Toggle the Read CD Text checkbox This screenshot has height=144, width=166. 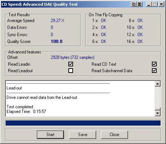(154, 64)
